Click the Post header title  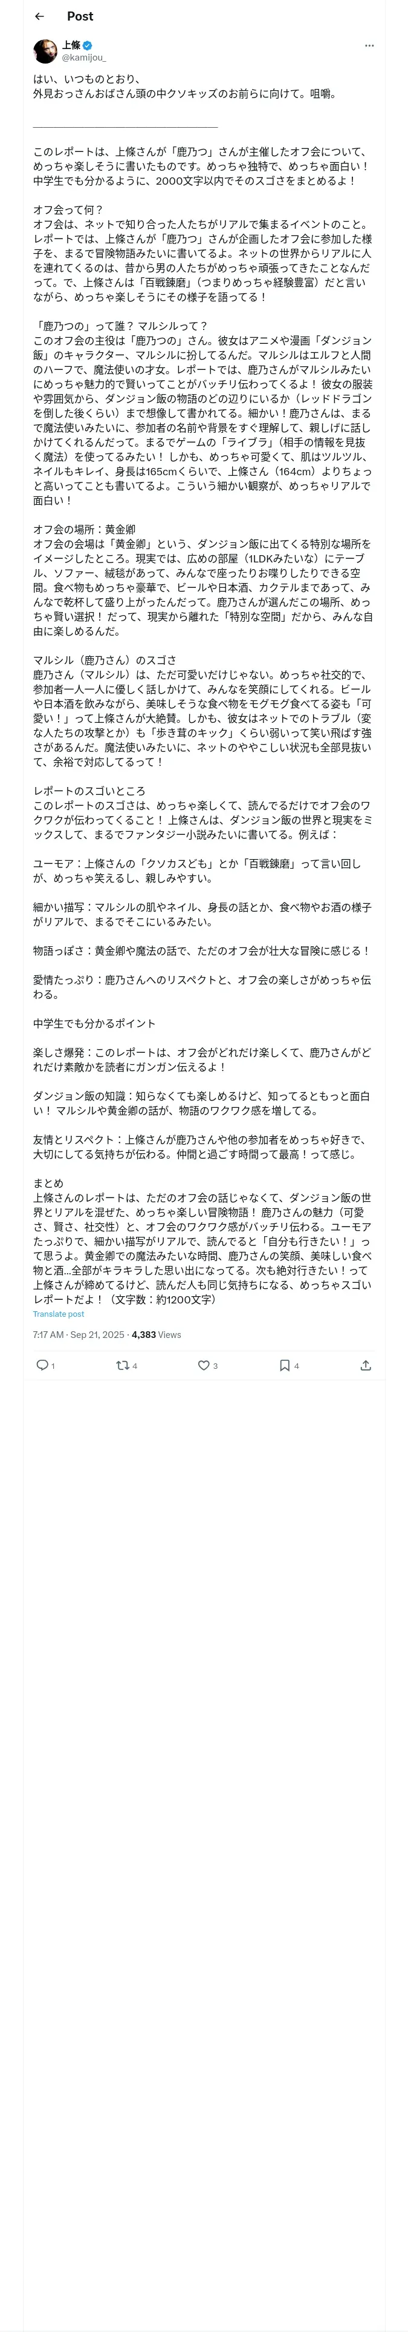pyautogui.click(x=80, y=16)
